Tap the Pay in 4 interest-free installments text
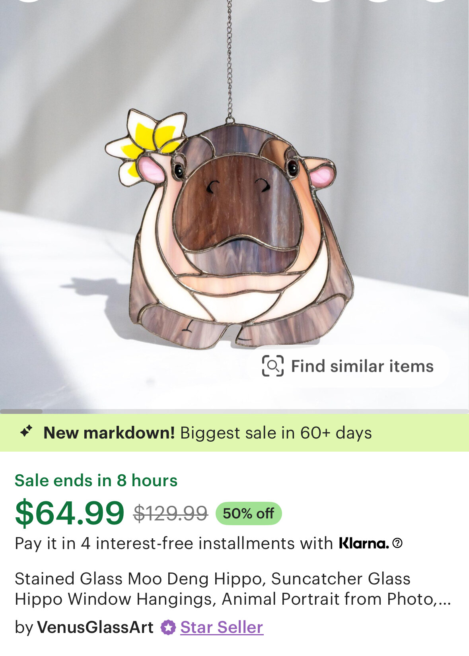The width and height of the screenshot is (469, 656). (173, 543)
